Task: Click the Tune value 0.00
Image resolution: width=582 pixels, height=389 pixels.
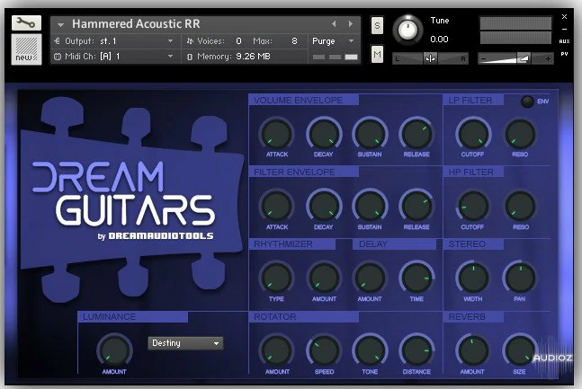Action: click(440, 40)
